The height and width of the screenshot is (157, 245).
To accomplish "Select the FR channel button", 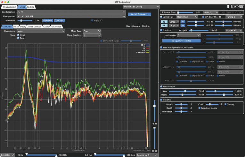I will tap(164, 26).
